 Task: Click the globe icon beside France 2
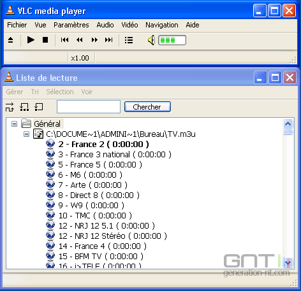[50, 143]
